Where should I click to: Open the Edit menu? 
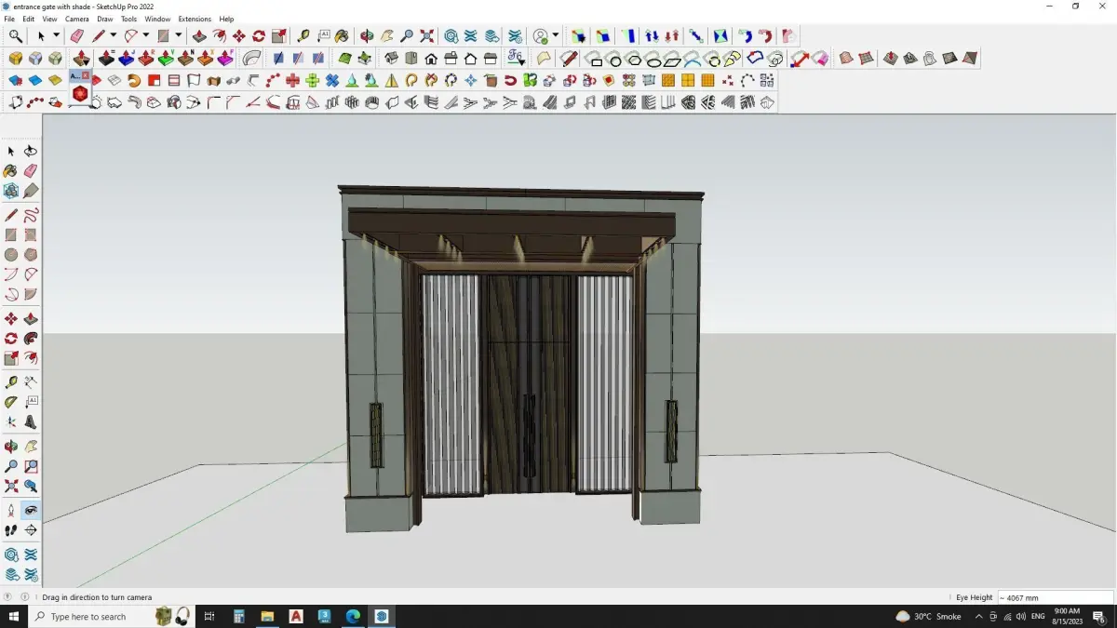pos(29,19)
